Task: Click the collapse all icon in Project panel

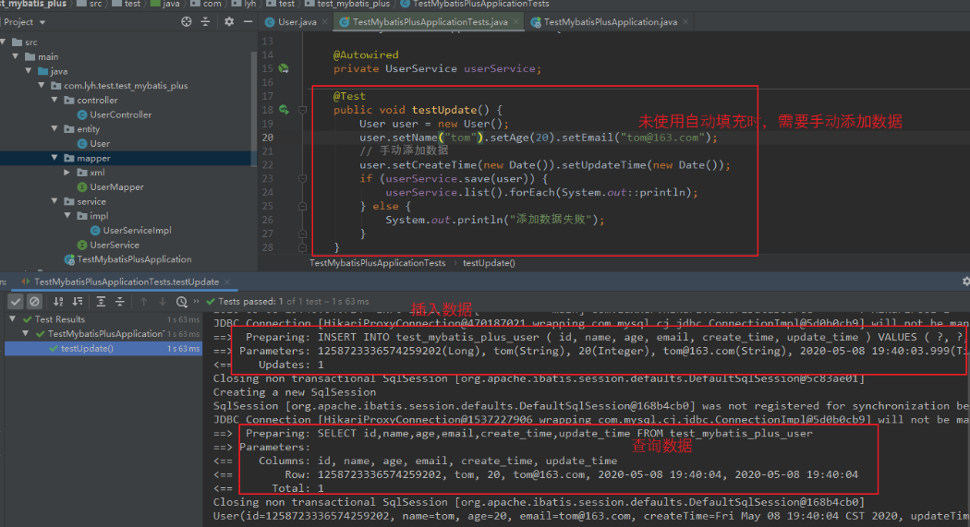Action: (x=206, y=21)
